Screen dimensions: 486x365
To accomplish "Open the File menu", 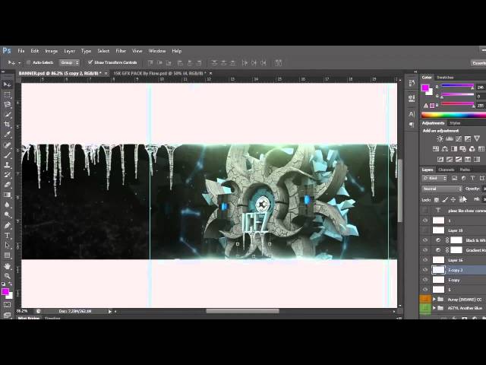I will point(21,51).
